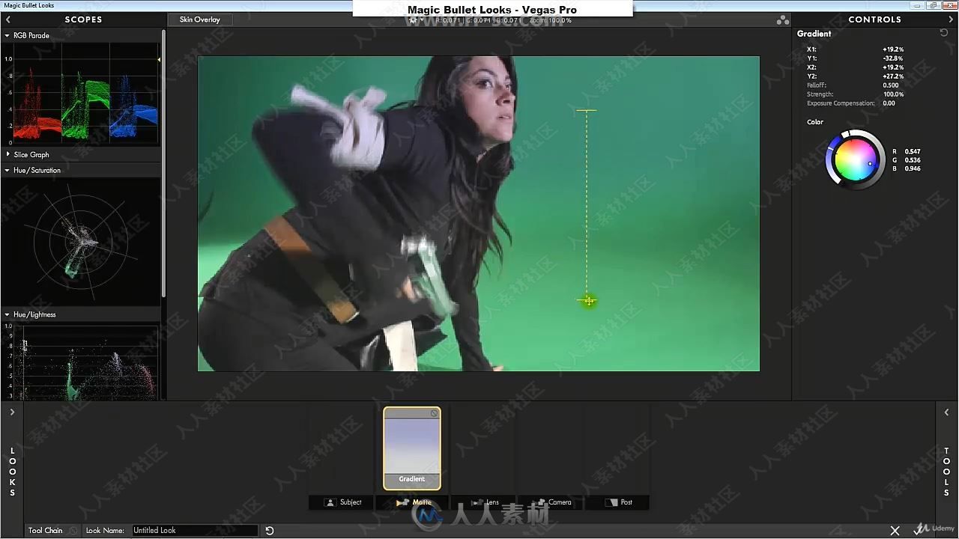Reset the Gradient tool controls

[944, 33]
